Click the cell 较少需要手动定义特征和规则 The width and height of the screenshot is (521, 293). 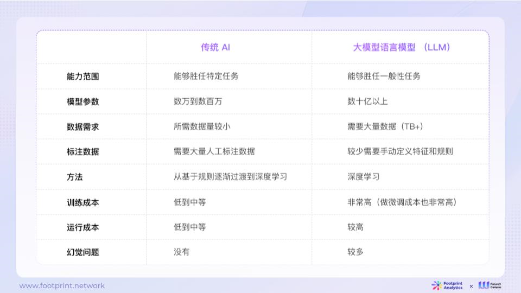pyautogui.click(x=400, y=151)
